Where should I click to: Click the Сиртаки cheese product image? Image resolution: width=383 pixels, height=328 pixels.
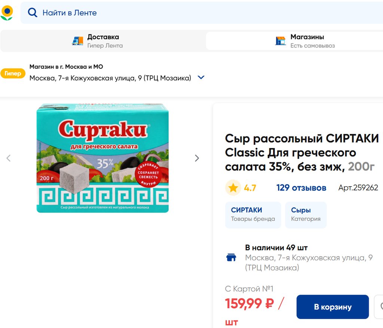click(x=102, y=158)
